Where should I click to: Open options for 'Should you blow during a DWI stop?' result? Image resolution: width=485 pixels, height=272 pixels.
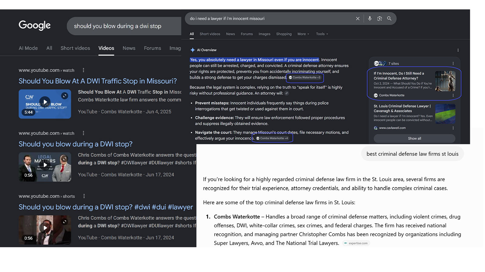[x=83, y=133]
